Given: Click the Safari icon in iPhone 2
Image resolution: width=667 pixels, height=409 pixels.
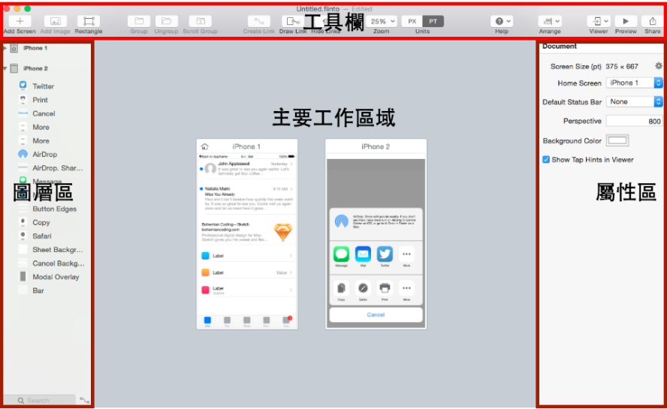Looking at the screenshot, I should pyautogui.click(x=363, y=288).
